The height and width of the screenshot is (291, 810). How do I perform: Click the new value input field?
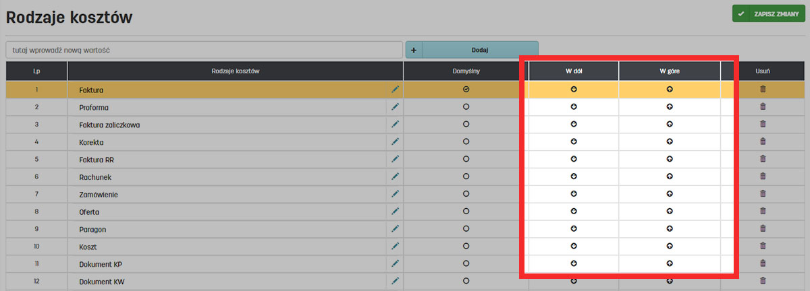point(205,51)
